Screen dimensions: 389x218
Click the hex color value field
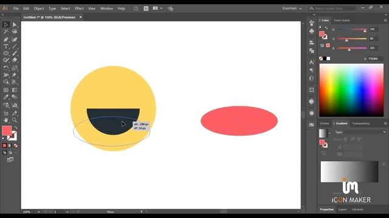pyautogui.click(x=375, y=59)
